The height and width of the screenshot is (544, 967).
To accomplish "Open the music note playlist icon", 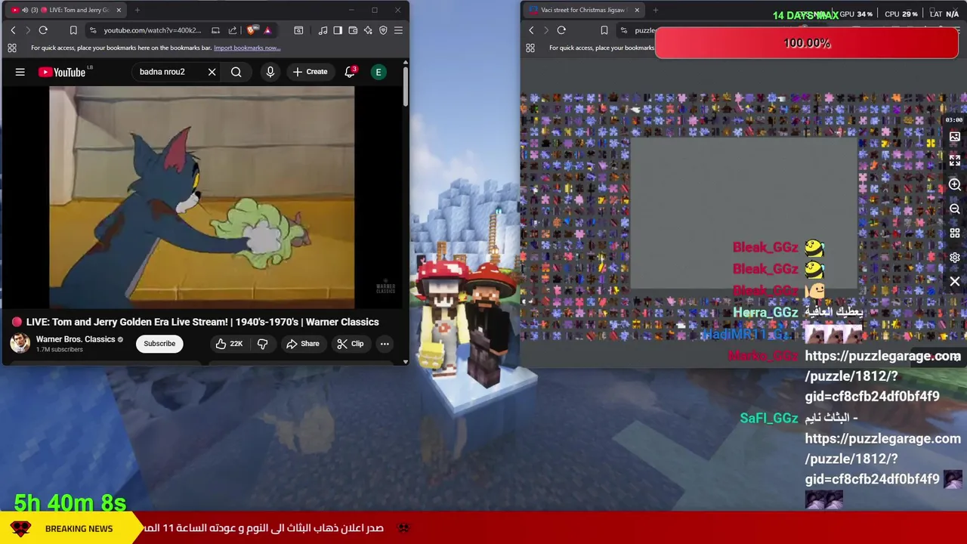I will (x=323, y=30).
